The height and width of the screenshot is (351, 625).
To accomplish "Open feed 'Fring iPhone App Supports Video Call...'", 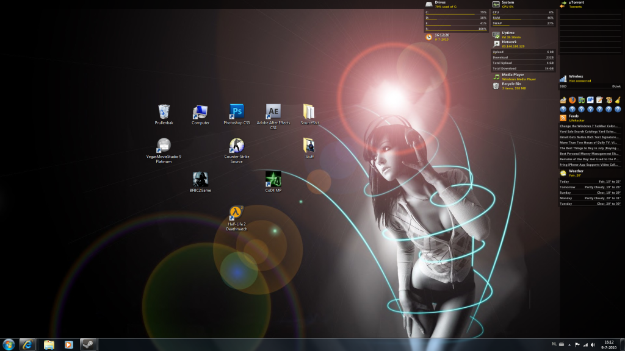I will click(590, 165).
